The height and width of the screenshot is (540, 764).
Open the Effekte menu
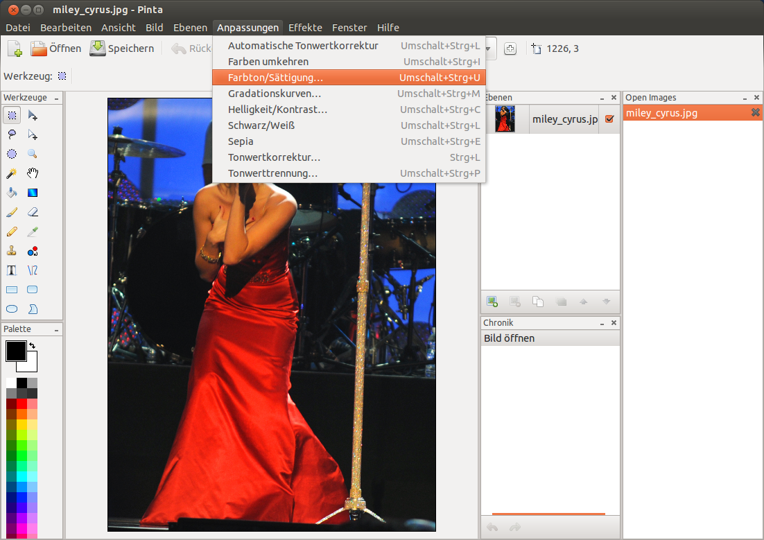[305, 28]
